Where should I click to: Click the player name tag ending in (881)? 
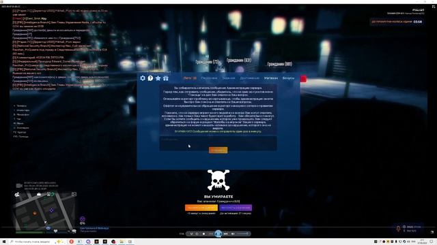tap(279, 64)
